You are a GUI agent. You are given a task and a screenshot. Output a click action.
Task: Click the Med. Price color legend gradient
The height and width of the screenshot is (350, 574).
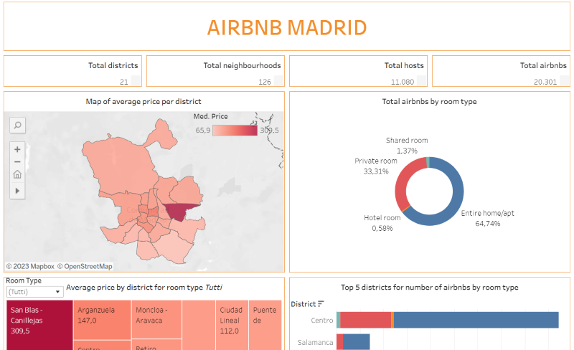pos(235,131)
